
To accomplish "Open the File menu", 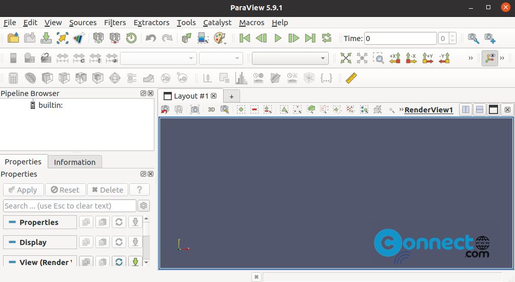I will click(x=10, y=23).
